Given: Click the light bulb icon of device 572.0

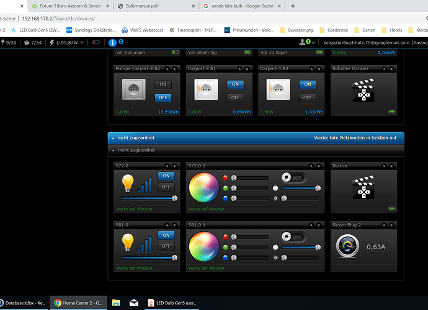Looking at the screenshot, I should coord(128,183).
